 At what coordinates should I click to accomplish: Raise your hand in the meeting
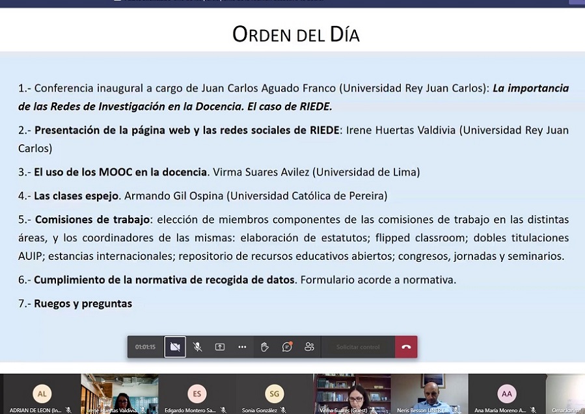click(x=264, y=347)
